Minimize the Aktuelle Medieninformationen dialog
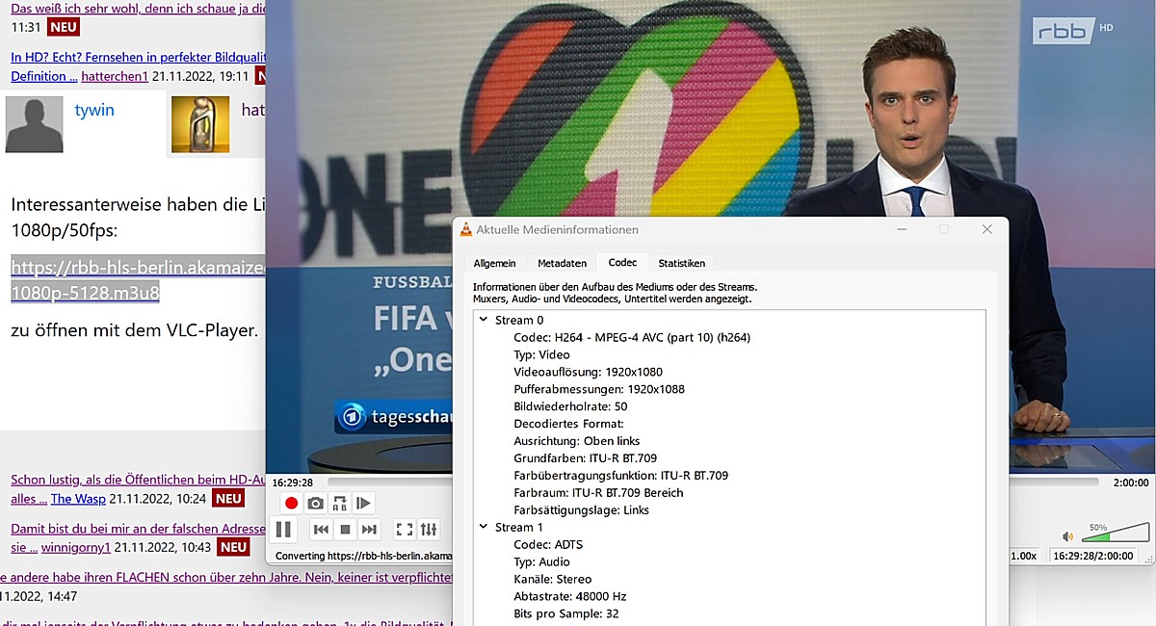Image resolution: width=1156 pixels, height=626 pixels. tap(901, 229)
